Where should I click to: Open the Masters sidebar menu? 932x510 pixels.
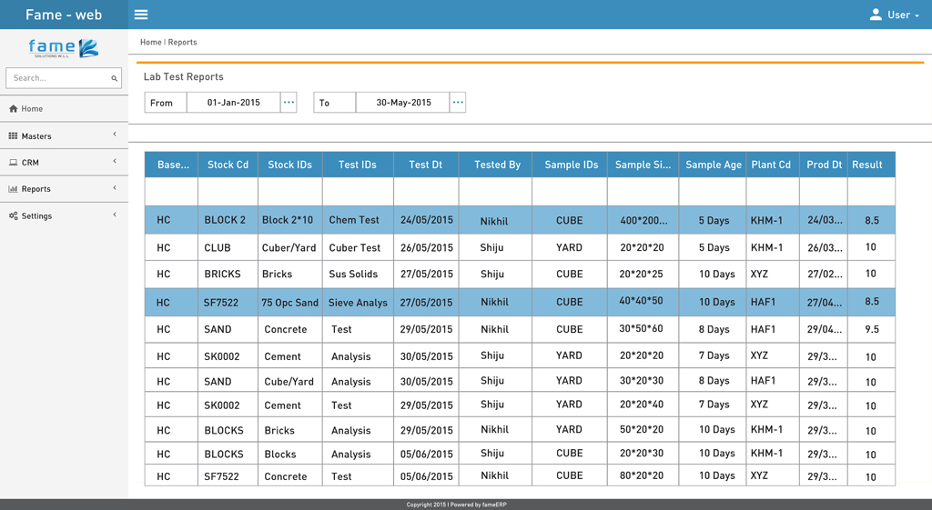pos(65,135)
